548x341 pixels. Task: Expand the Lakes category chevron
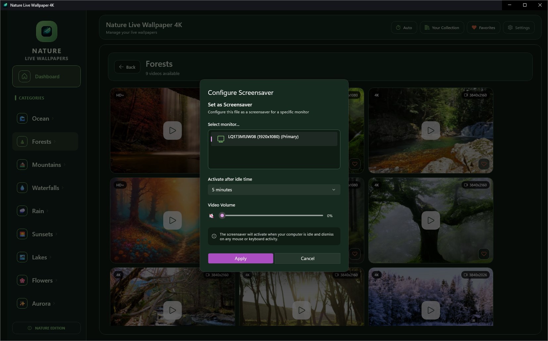coord(51,257)
